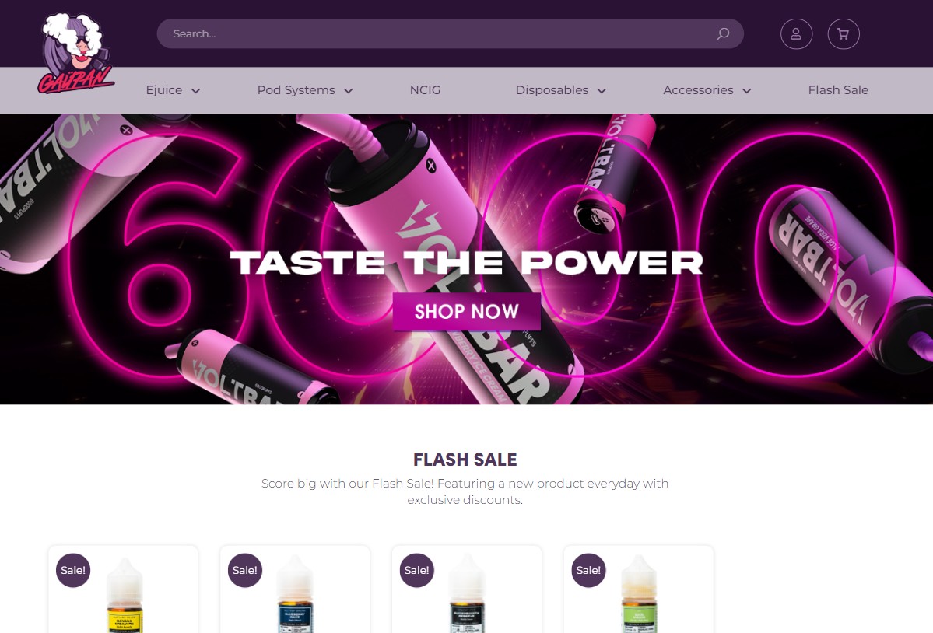The image size is (933, 633).
Task: Expand the Disposables dropdown chevron
Action: click(x=602, y=91)
